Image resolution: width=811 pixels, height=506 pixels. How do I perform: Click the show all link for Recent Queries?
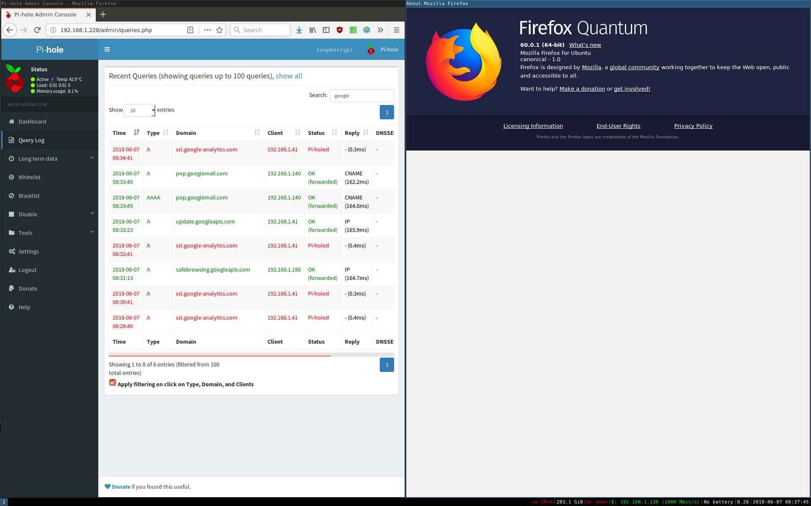click(289, 76)
